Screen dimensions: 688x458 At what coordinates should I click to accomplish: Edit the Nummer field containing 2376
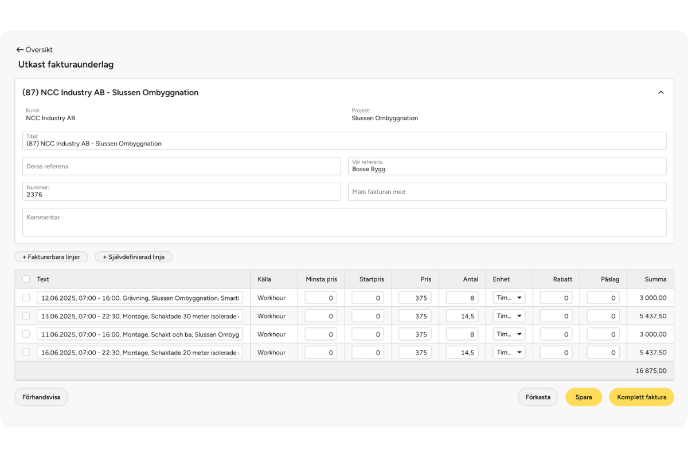182,192
